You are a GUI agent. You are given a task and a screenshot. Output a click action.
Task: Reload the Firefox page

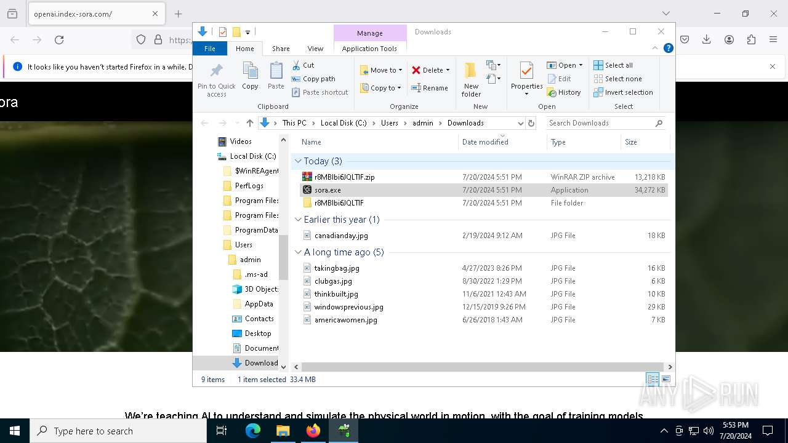(x=59, y=39)
